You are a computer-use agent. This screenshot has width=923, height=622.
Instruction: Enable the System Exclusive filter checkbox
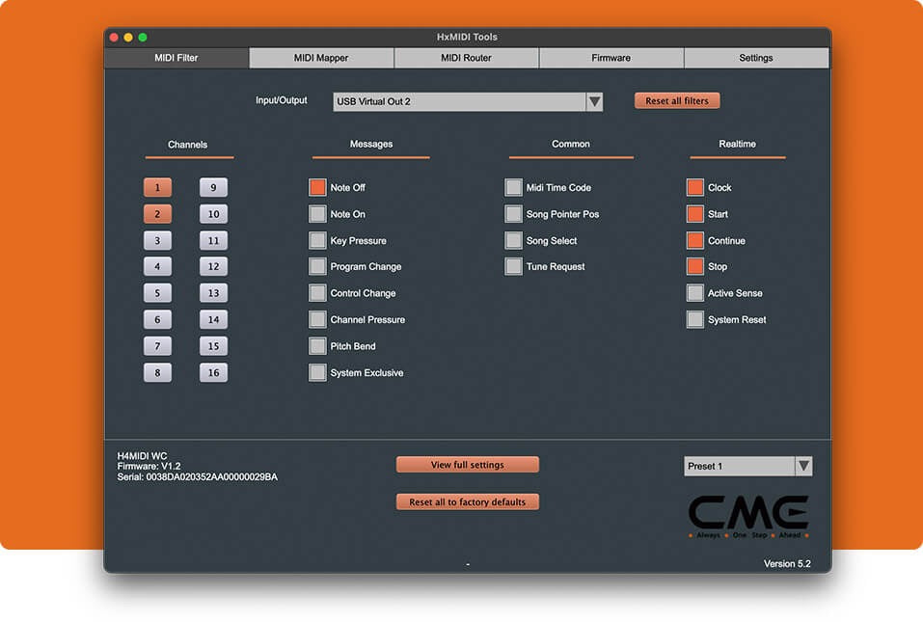click(317, 372)
